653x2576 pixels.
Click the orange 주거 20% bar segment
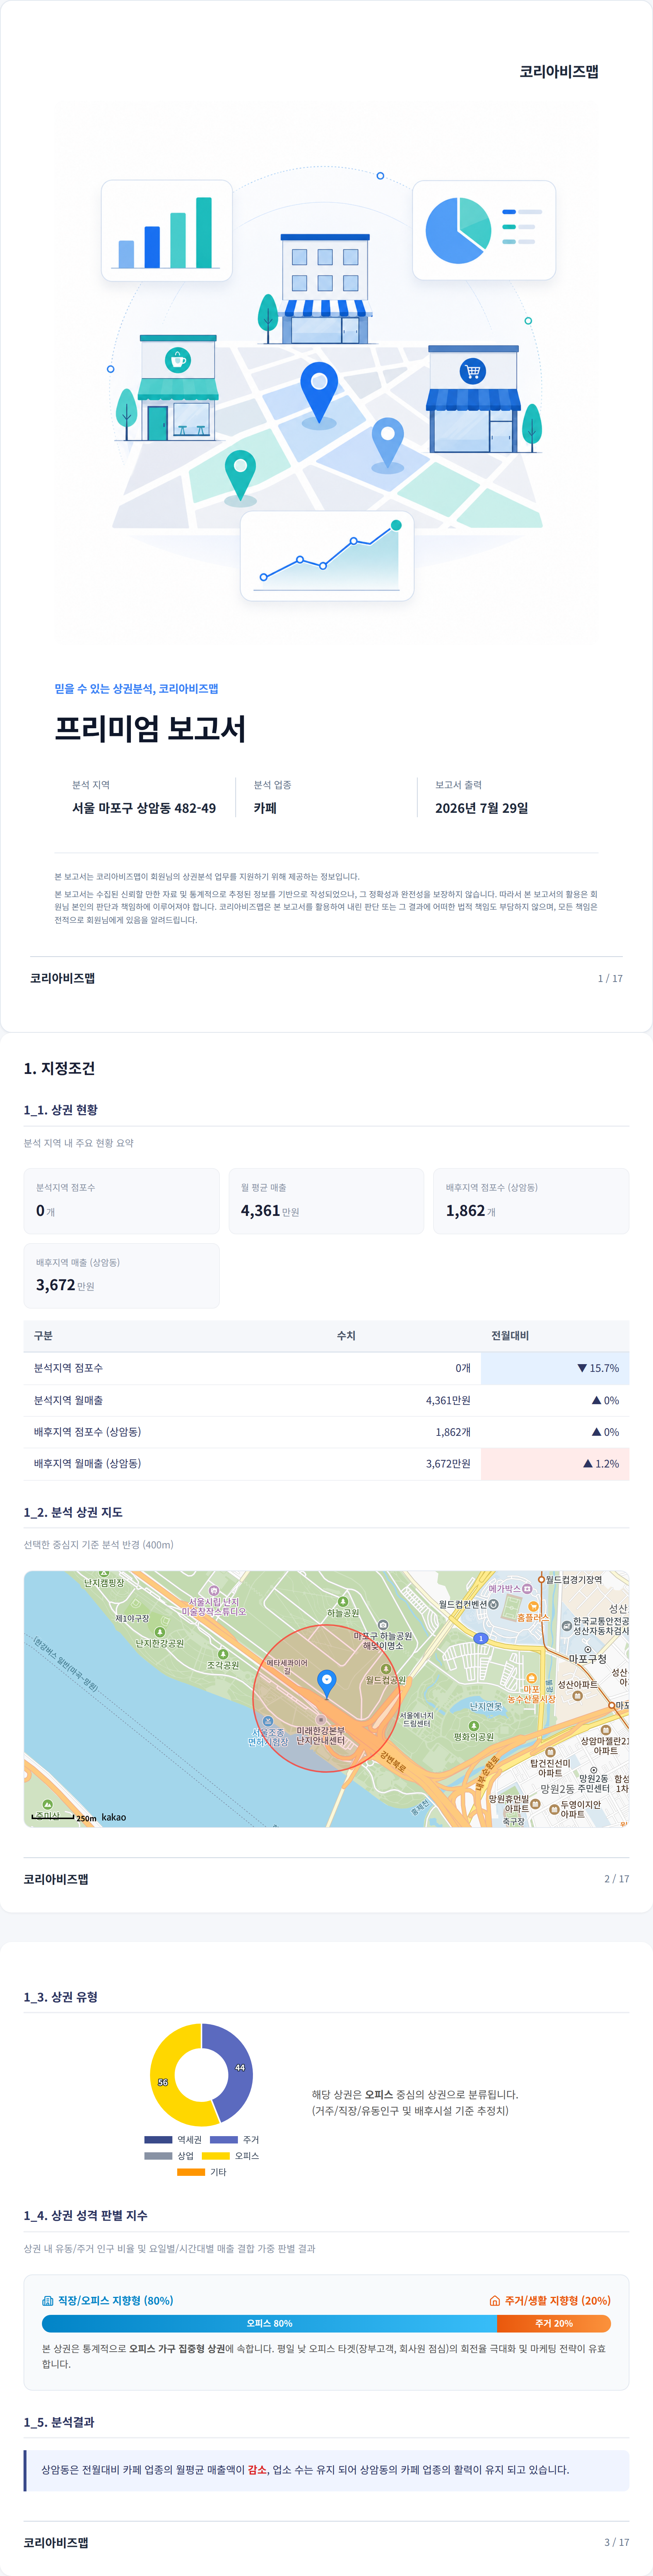pos(554,2324)
